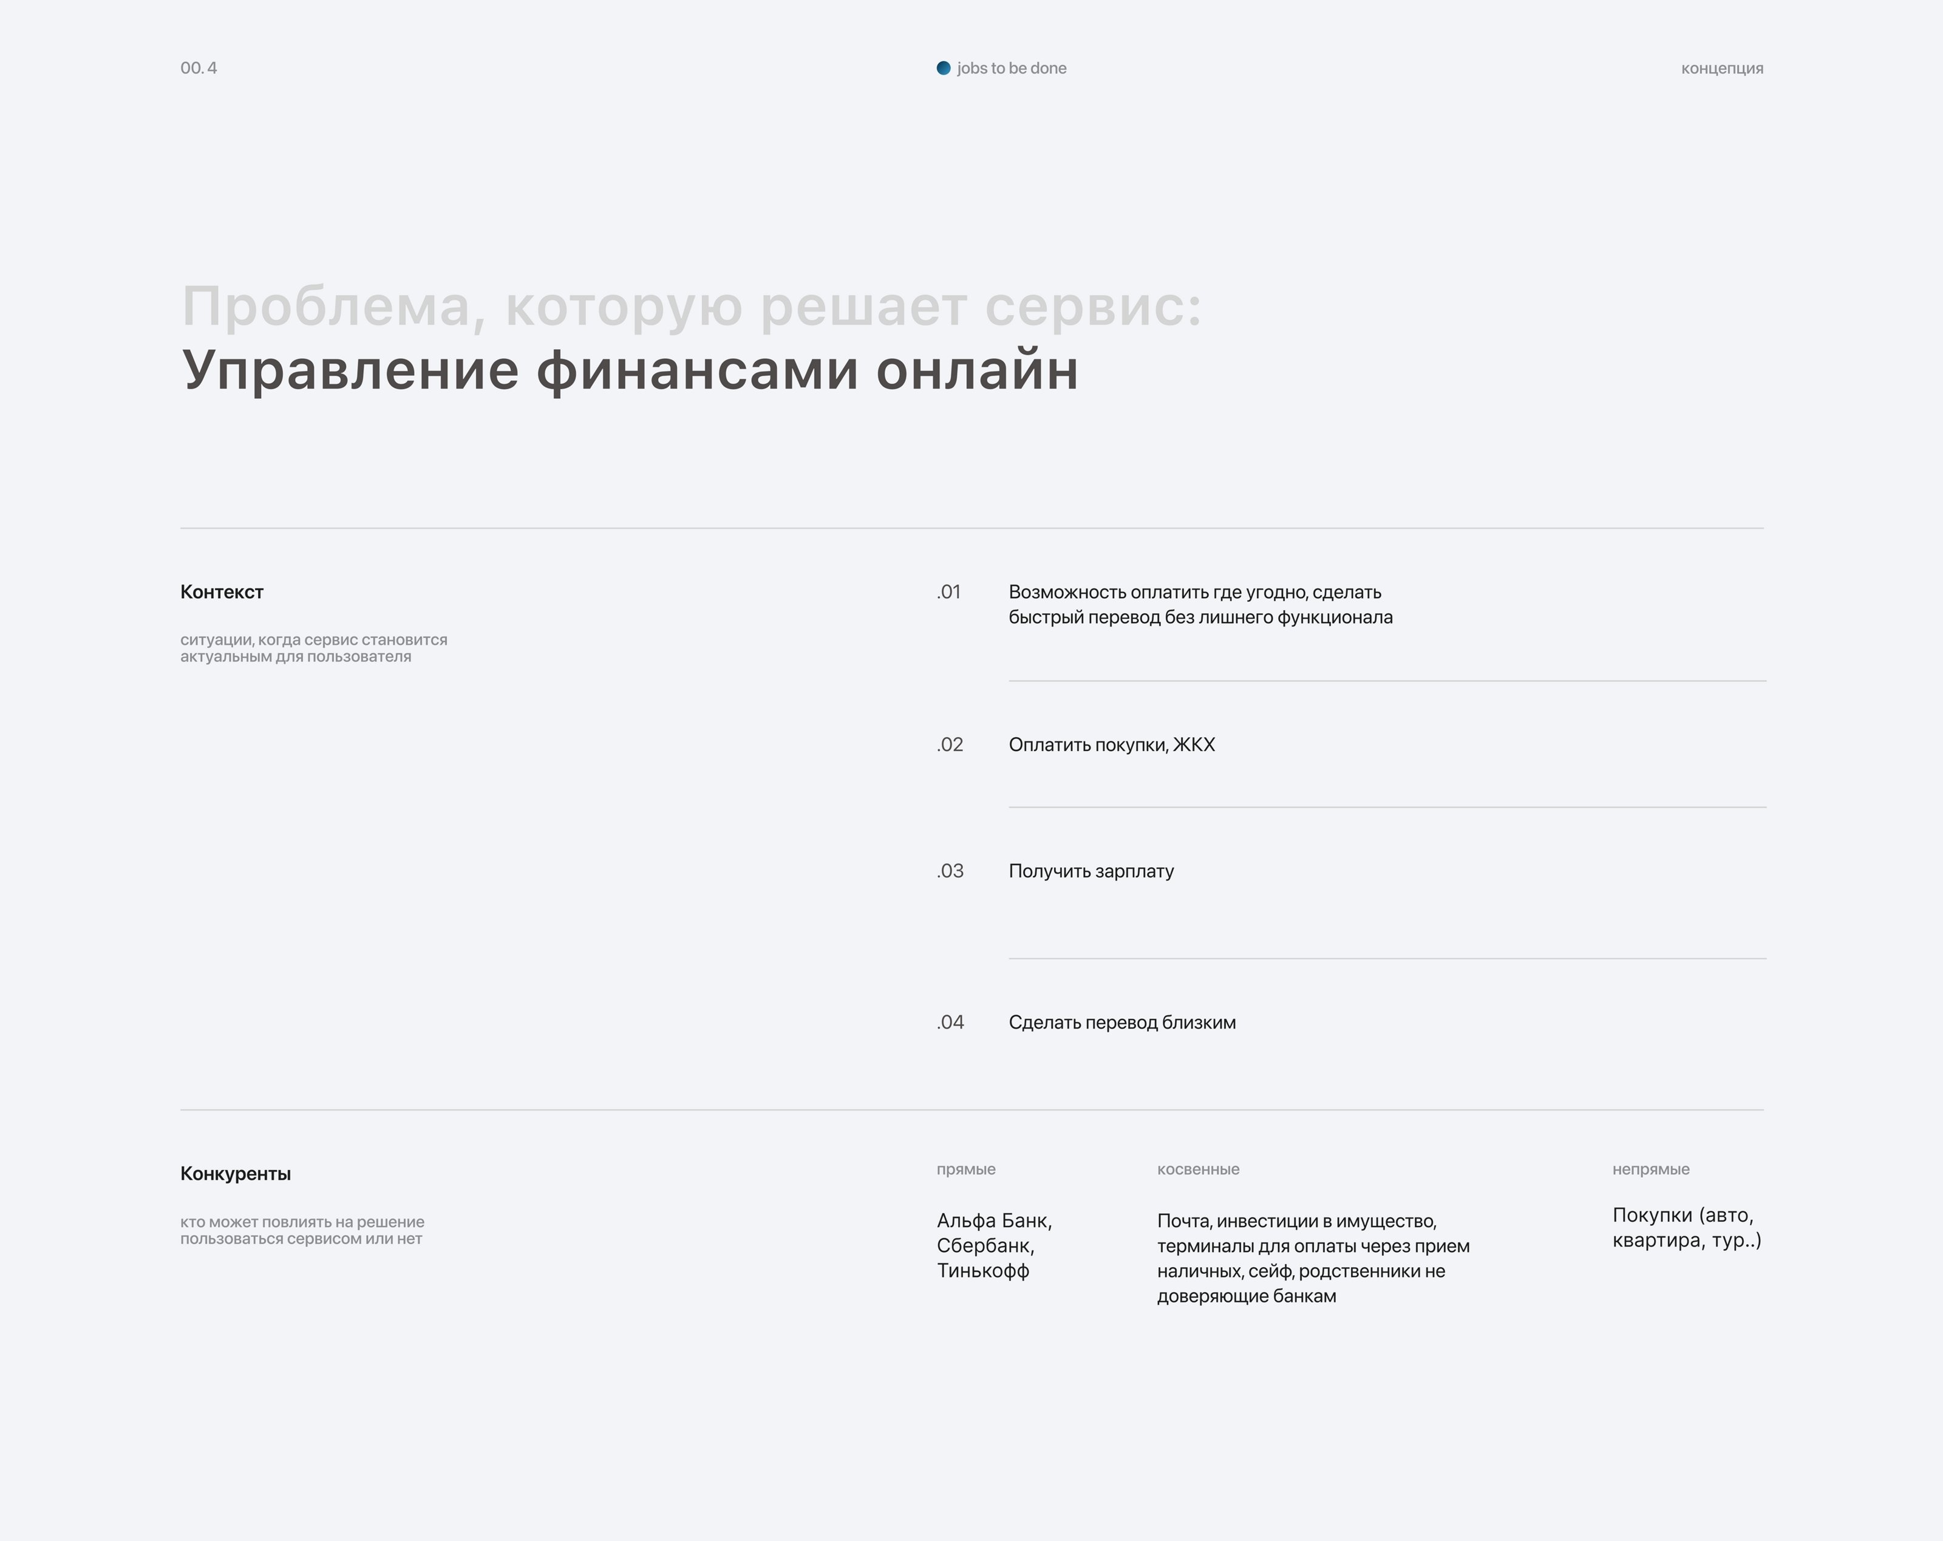Click the 'косвенные' column label
The width and height of the screenshot is (1943, 1541).
coord(1198,1169)
